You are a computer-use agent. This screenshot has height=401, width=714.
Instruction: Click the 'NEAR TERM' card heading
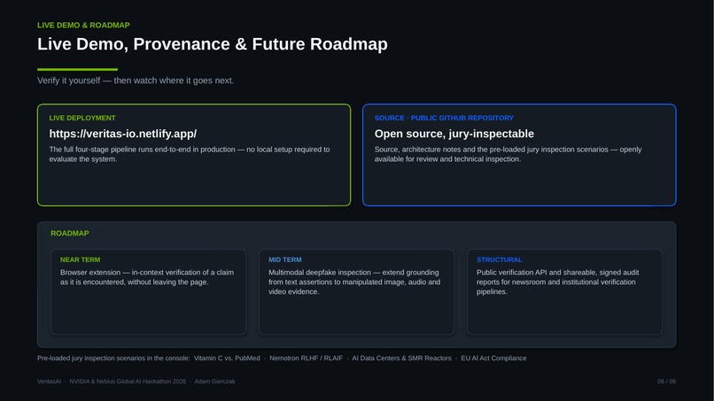[80, 259]
